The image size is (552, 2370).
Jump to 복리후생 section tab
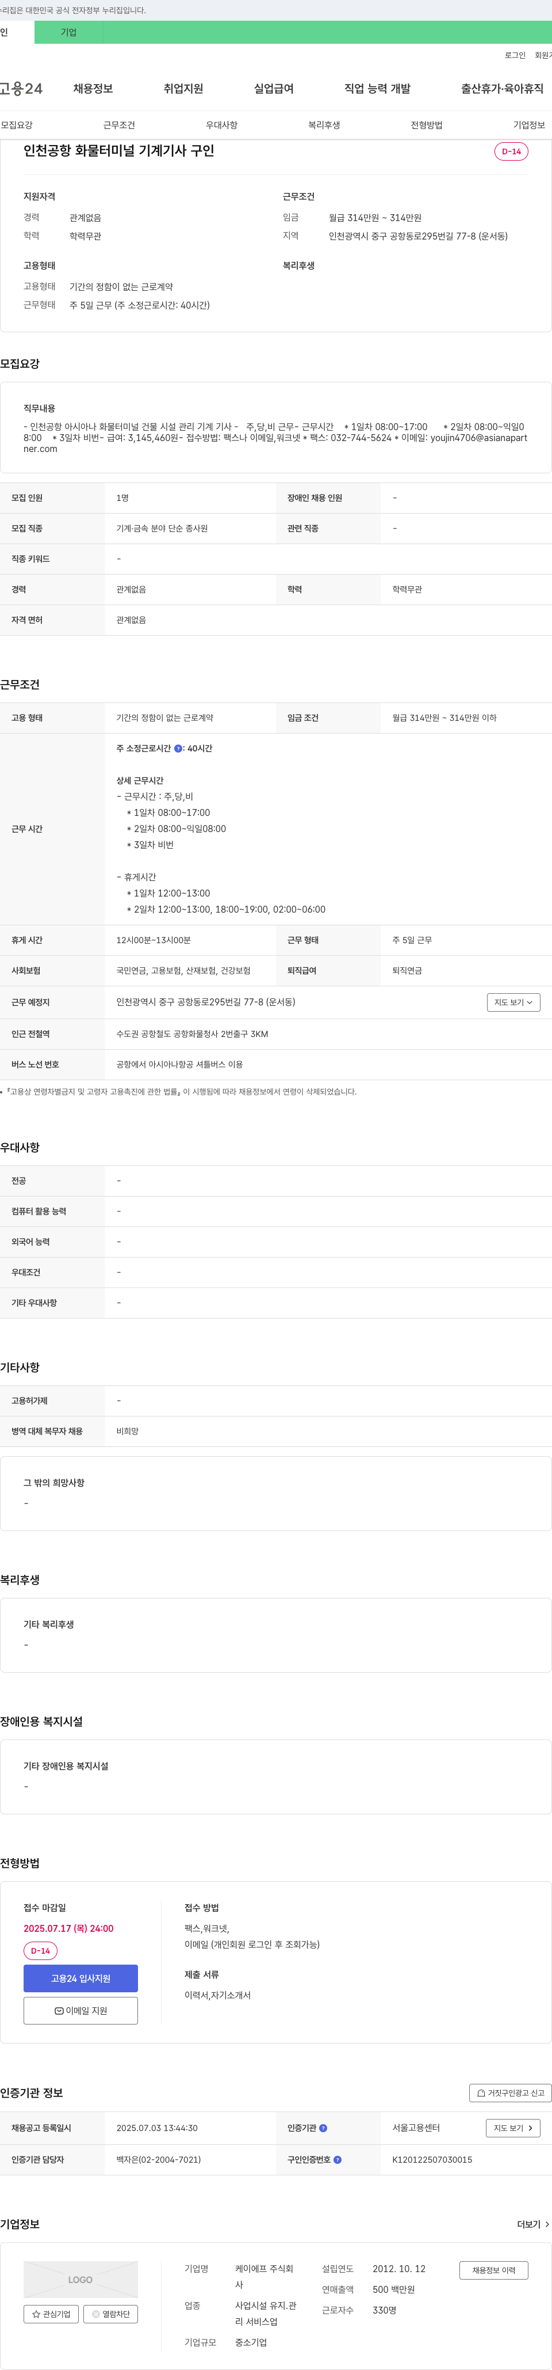pos(324,125)
